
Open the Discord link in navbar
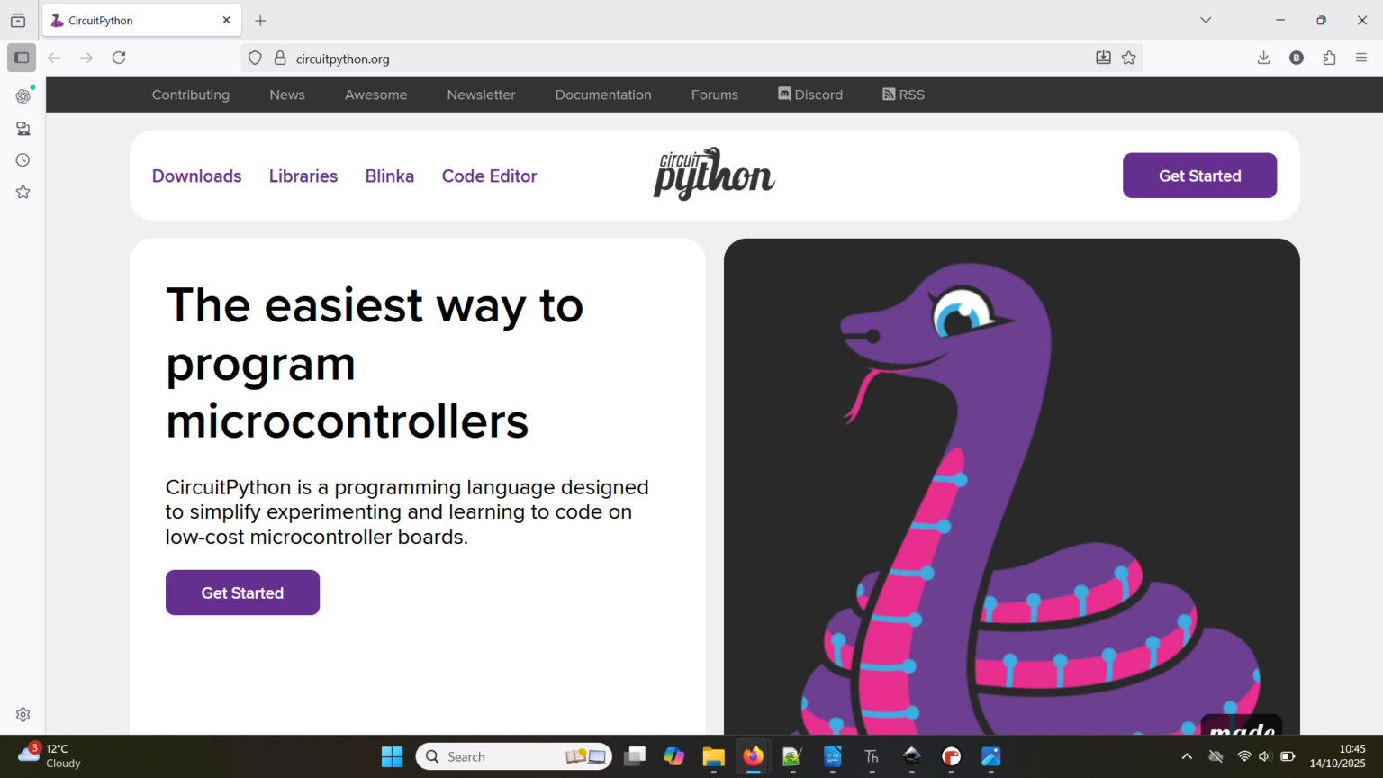[x=810, y=95]
